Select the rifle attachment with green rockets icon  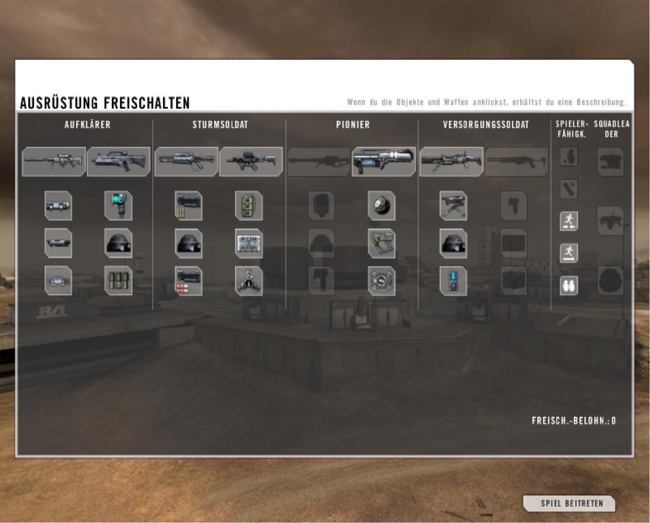pos(188,206)
